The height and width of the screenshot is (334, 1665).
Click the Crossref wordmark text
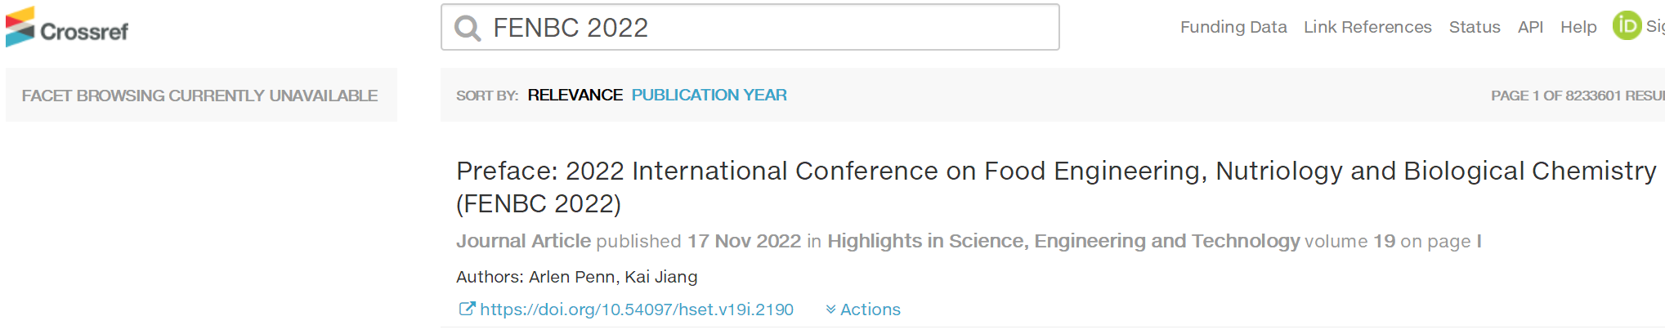point(84,31)
